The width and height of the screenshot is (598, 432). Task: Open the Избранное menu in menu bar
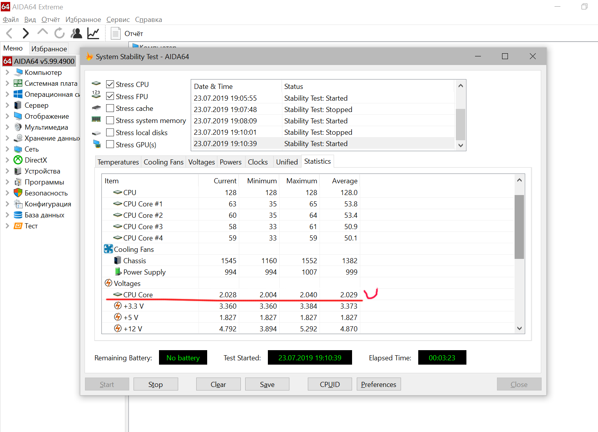pyautogui.click(x=83, y=20)
